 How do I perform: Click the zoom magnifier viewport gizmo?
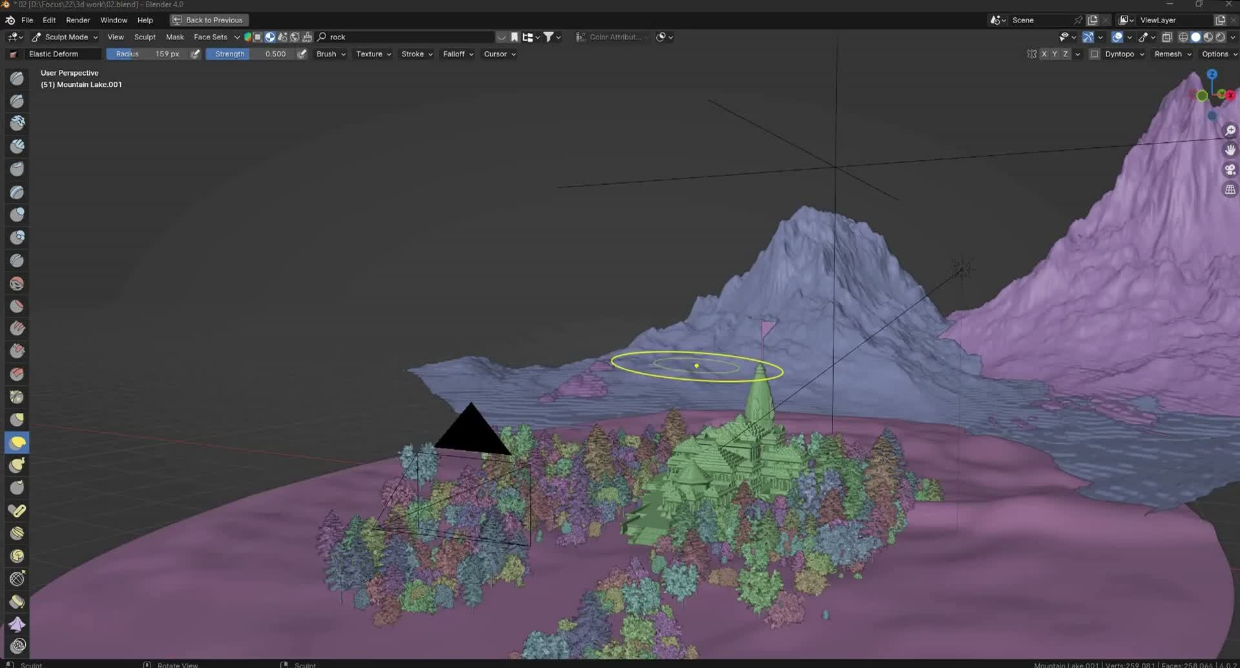[x=1230, y=130]
